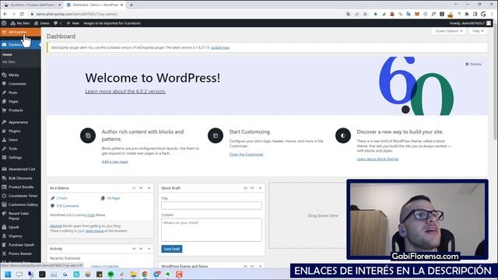Click the Update now plugin link
498x280 pixels.
(x=220, y=47)
